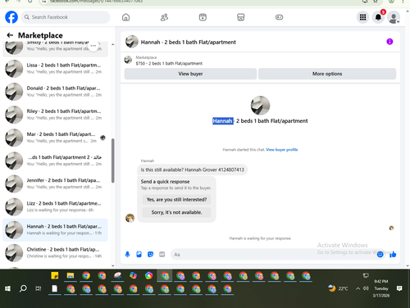This screenshot has width=410, height=308.
Task: Select 'Sorry, it's not available.' quick response
Action: coord(176,212)
